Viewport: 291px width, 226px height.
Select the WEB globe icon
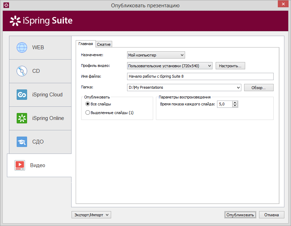[22, 47]
